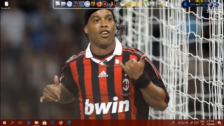Switch ENG US input language

[202, 123]
